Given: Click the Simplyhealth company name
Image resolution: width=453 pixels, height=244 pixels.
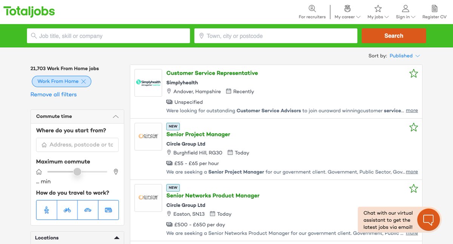Looking at the screenshot, I should click(182, 83).
